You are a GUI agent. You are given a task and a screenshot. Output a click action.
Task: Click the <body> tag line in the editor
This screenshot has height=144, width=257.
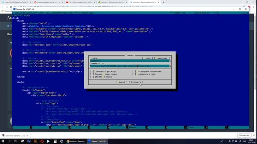click(x=20, y=82)
